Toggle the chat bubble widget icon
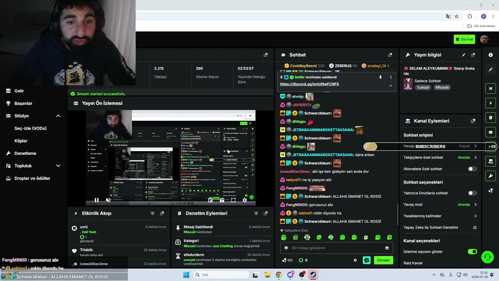This screenshot has width=499, height=281. tap(490, 132)
